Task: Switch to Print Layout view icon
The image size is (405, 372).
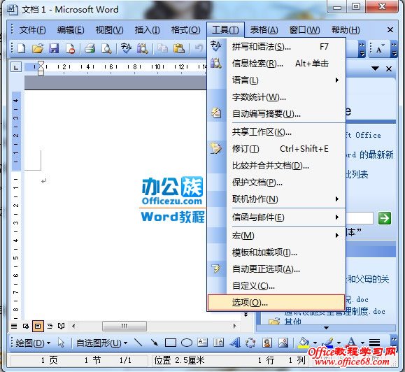Action: (38, 327)
